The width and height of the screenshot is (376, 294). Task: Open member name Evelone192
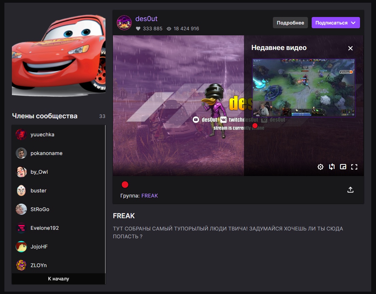[x=45, y=228]
